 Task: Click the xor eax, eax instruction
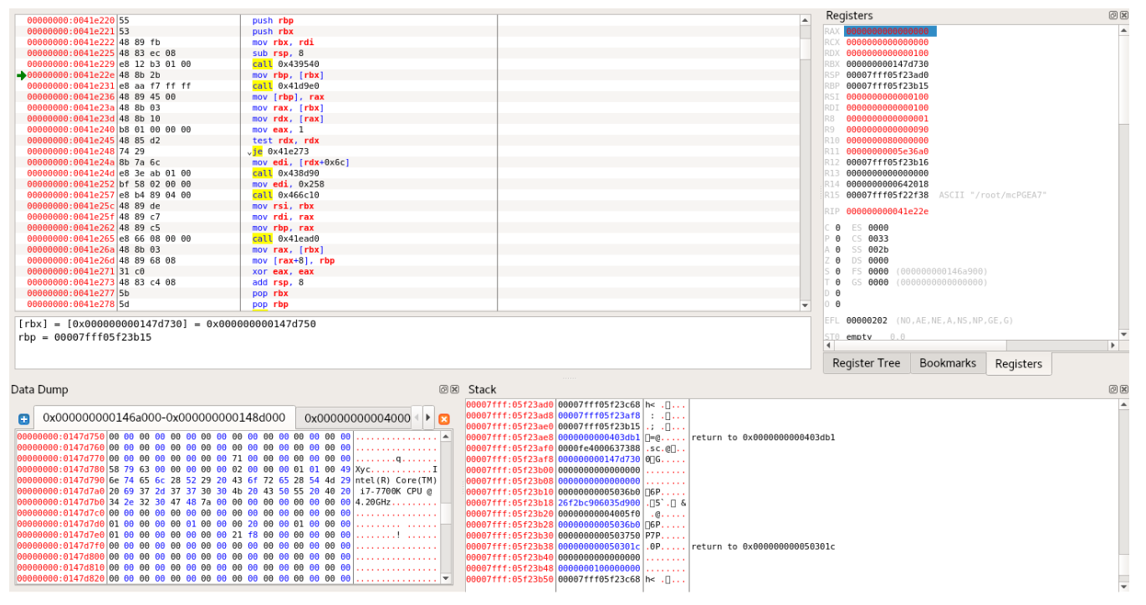(x=283, y=271)
